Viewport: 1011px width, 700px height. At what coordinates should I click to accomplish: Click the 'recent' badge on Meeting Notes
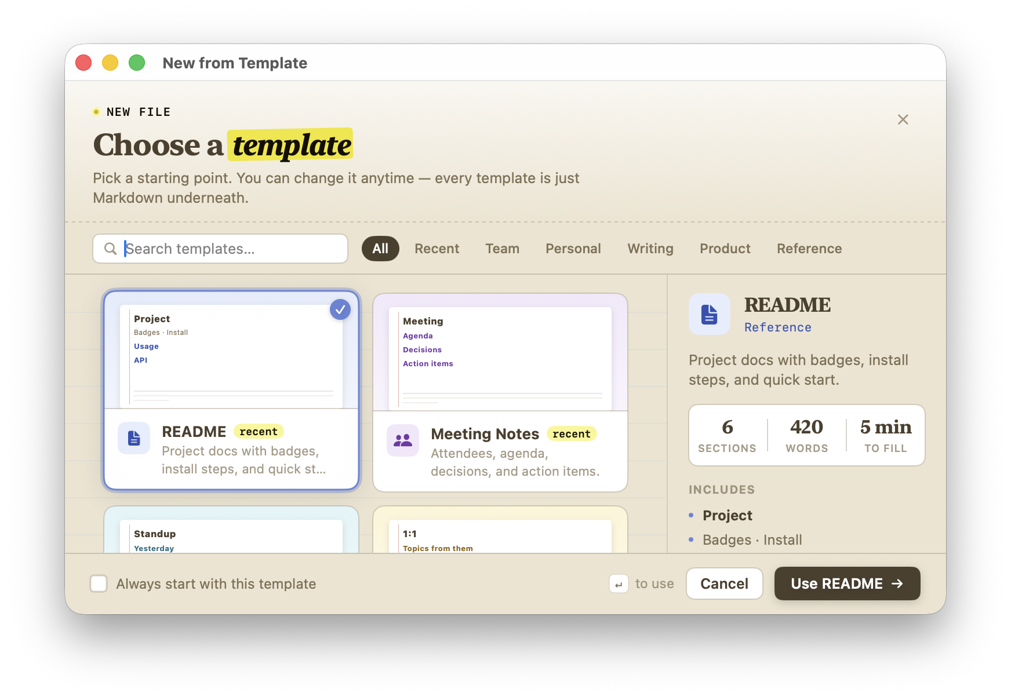(572, 434)
